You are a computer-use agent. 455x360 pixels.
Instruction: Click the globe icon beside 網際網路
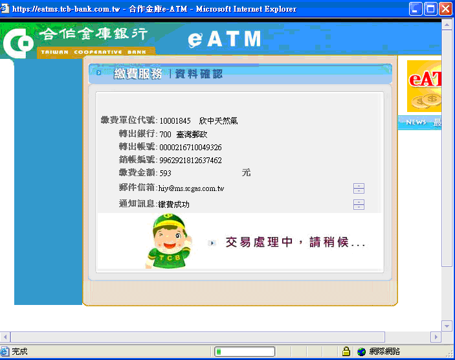pyautogui.click(x=361, y=352)
